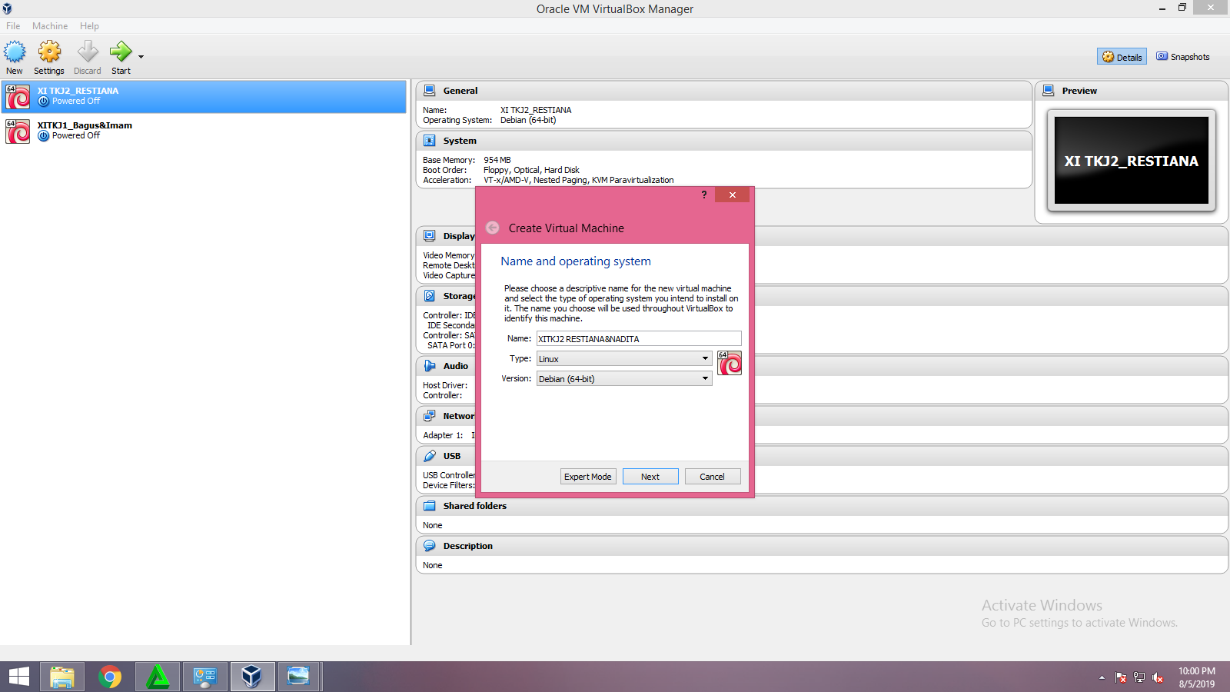
Task: Click the Network section icon
Action: (x=430, y=416)
